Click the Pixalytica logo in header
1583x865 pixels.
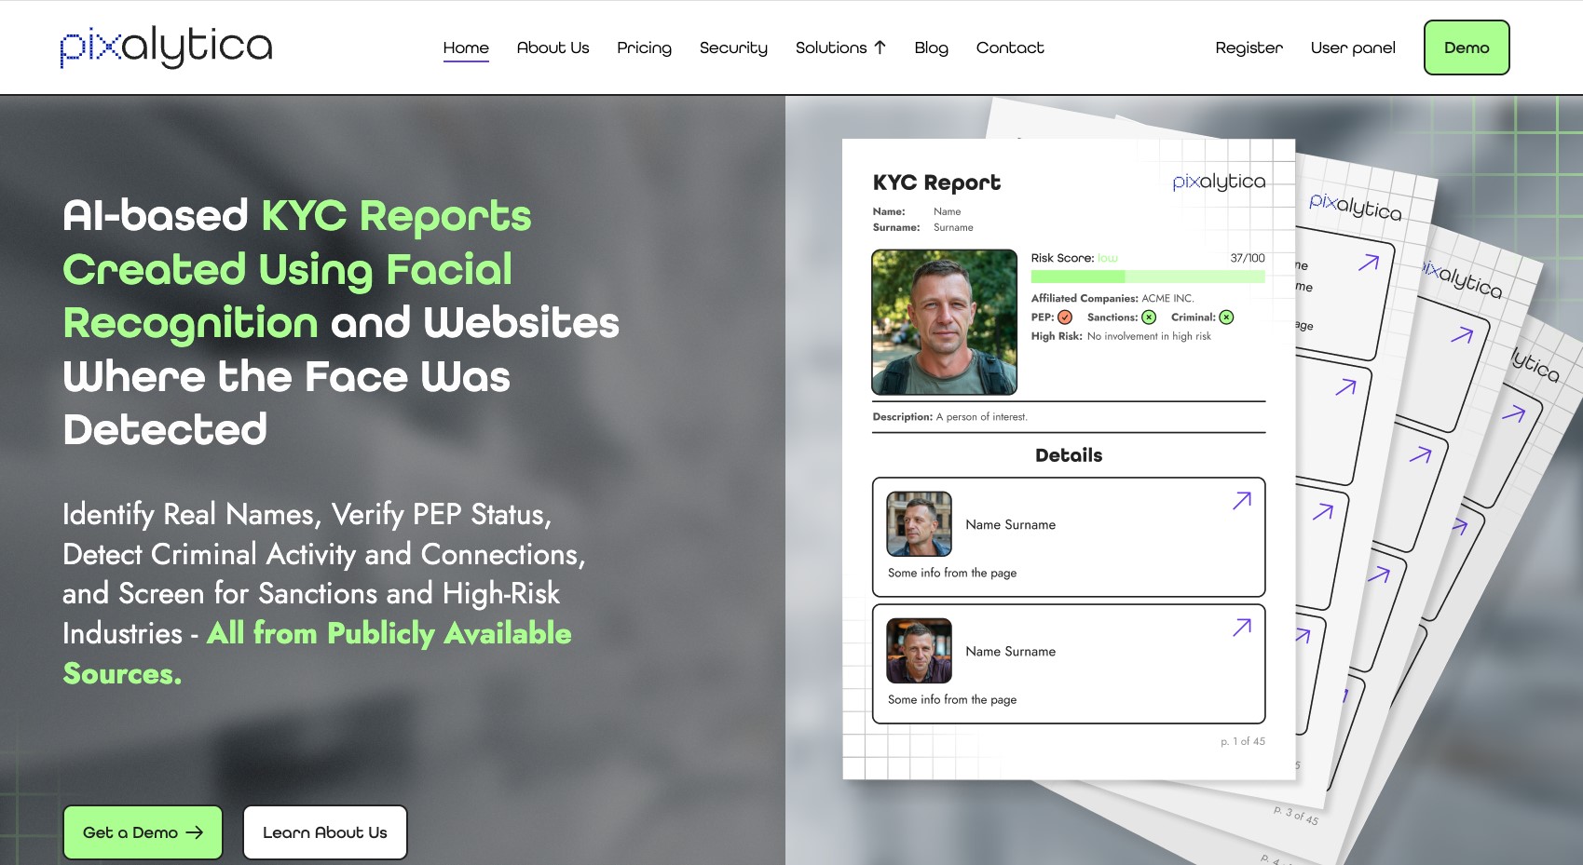(166, 47)
